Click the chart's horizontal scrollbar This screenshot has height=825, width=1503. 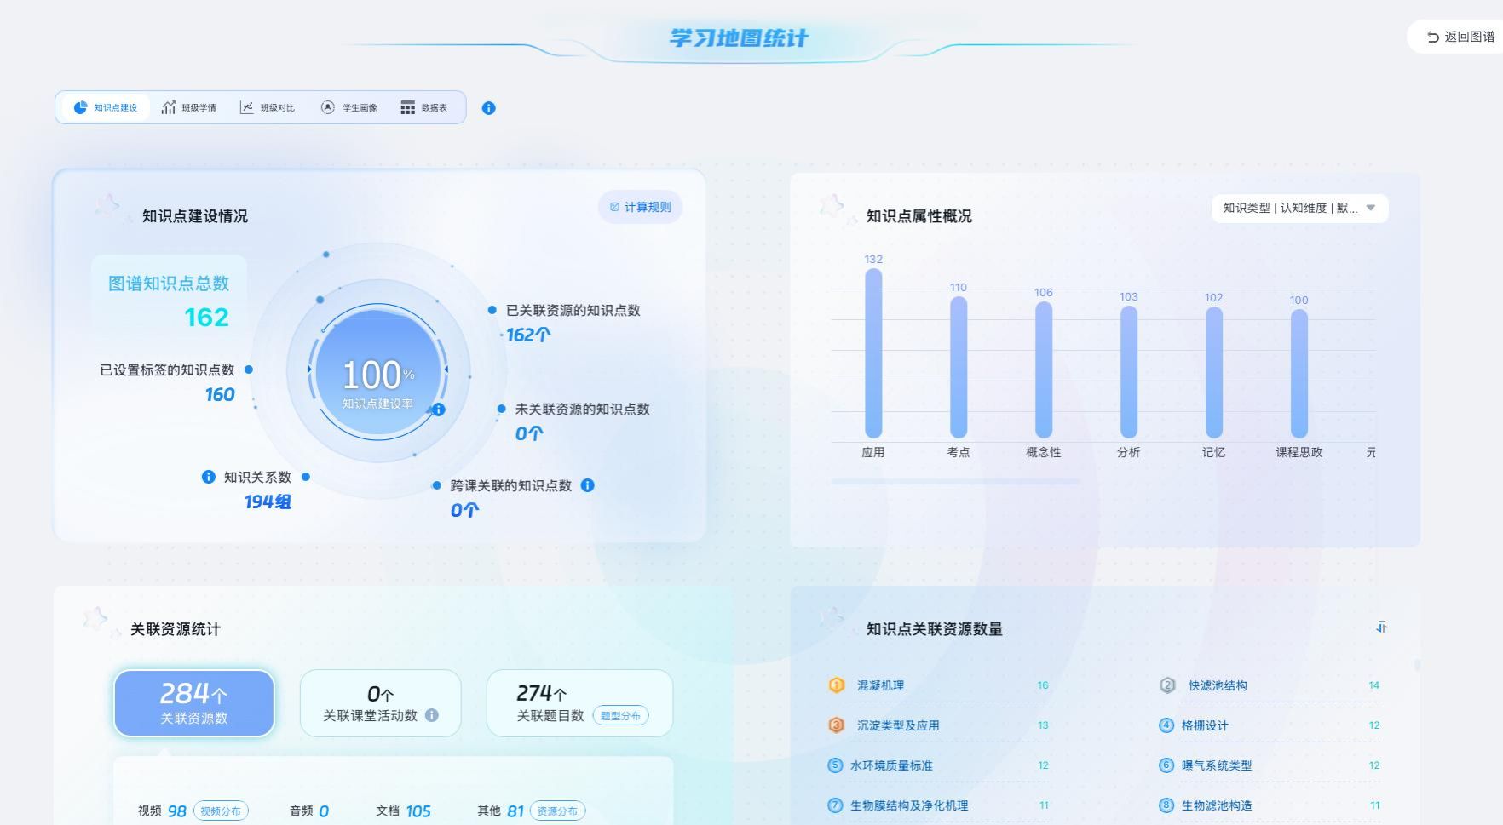click(955, 482)
